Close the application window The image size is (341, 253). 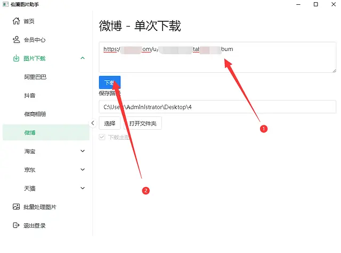tap(334, 4)
